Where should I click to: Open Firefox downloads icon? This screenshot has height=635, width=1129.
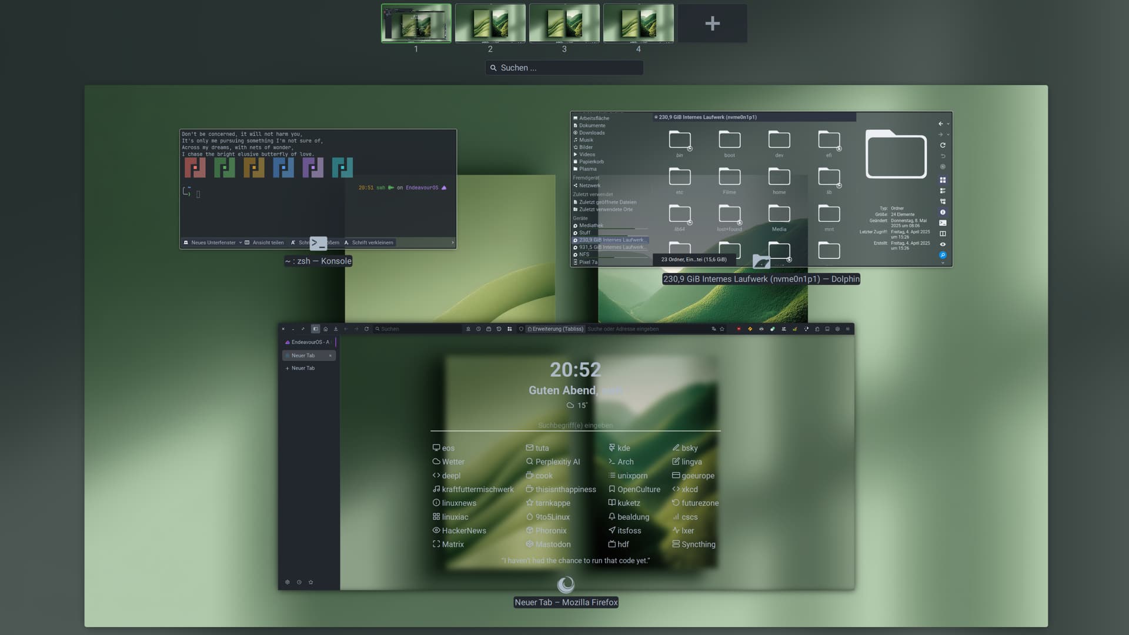[336, 329]
